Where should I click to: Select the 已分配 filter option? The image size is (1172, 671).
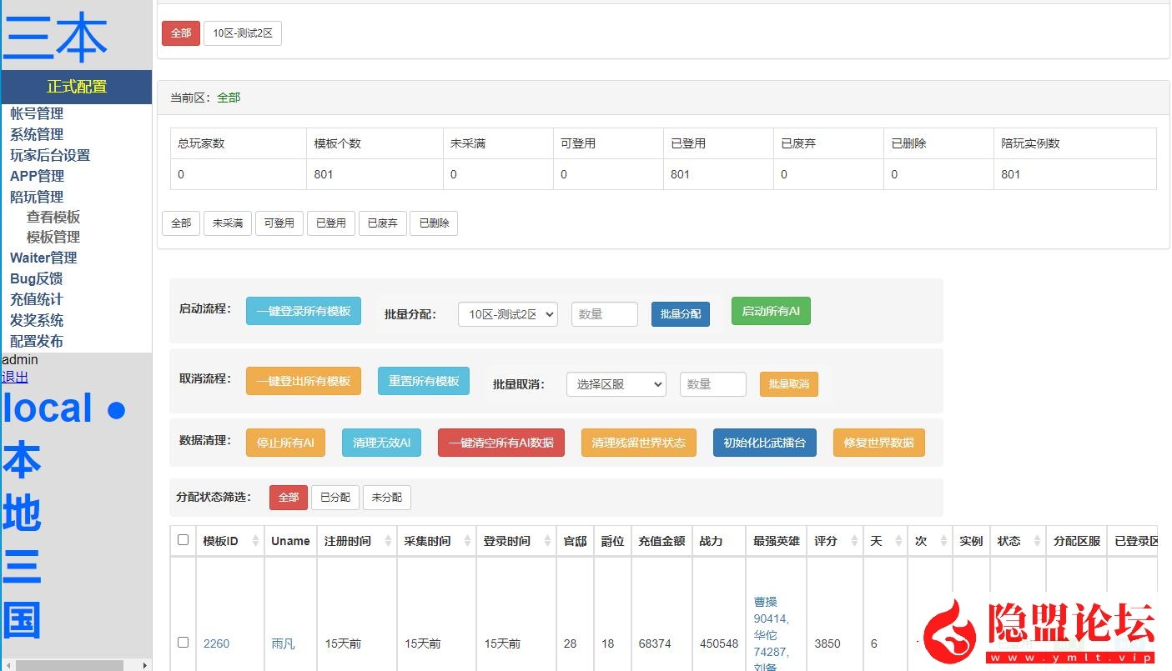(x=334, y=497)
